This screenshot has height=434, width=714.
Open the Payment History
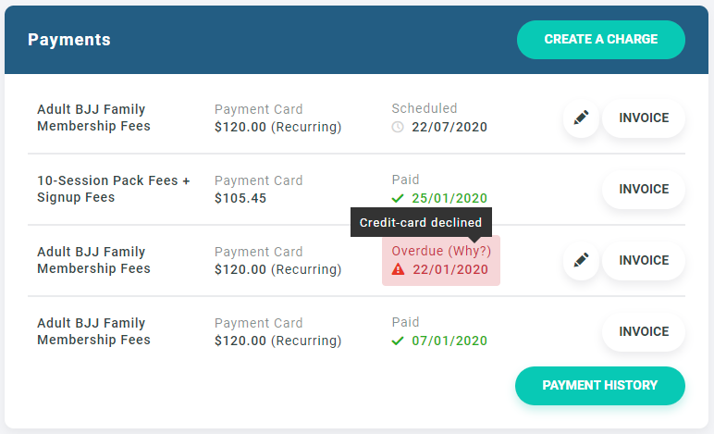pos(599,386)
